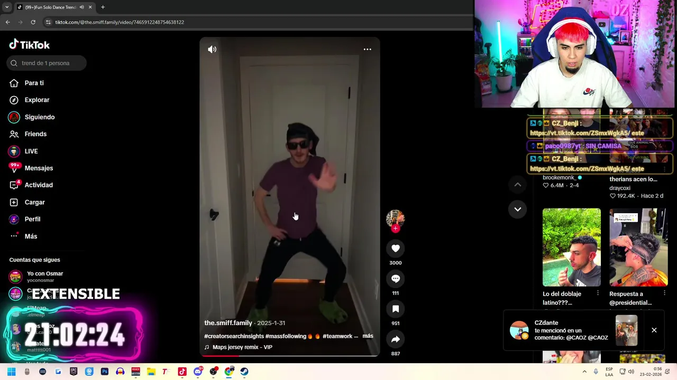Image resolution: width=677 pixels, height=380 pixels.
Task: Open Steam from the taskbar
Action: tap(244, 372)
